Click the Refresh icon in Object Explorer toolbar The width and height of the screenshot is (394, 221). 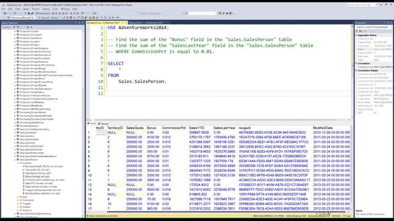(28, 27)
